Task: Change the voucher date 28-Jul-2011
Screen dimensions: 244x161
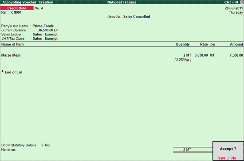Action: pyautogui.click(x=234, y=8)
